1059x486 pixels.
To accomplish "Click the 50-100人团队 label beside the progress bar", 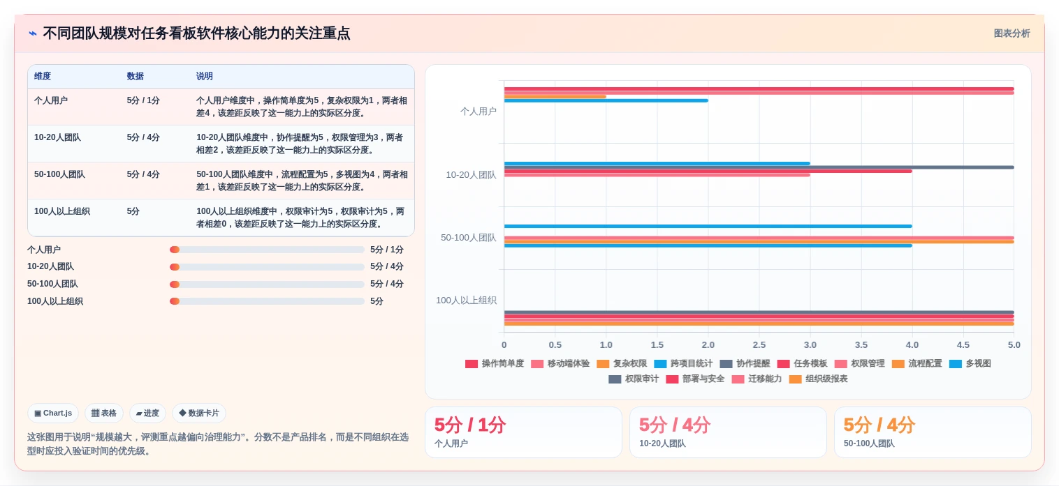I will point(52,284).
